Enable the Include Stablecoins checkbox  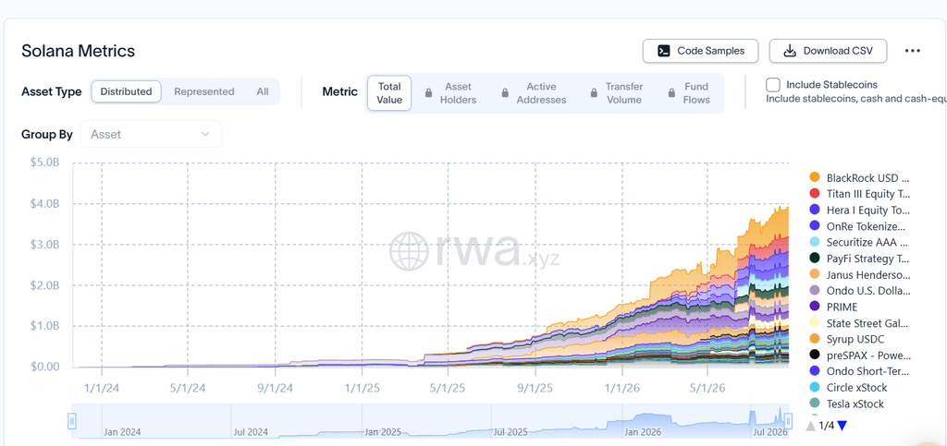(773, 85)
